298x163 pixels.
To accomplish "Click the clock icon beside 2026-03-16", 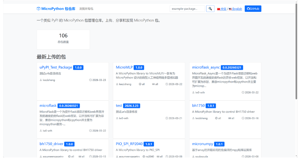I will tap(243, 118).
